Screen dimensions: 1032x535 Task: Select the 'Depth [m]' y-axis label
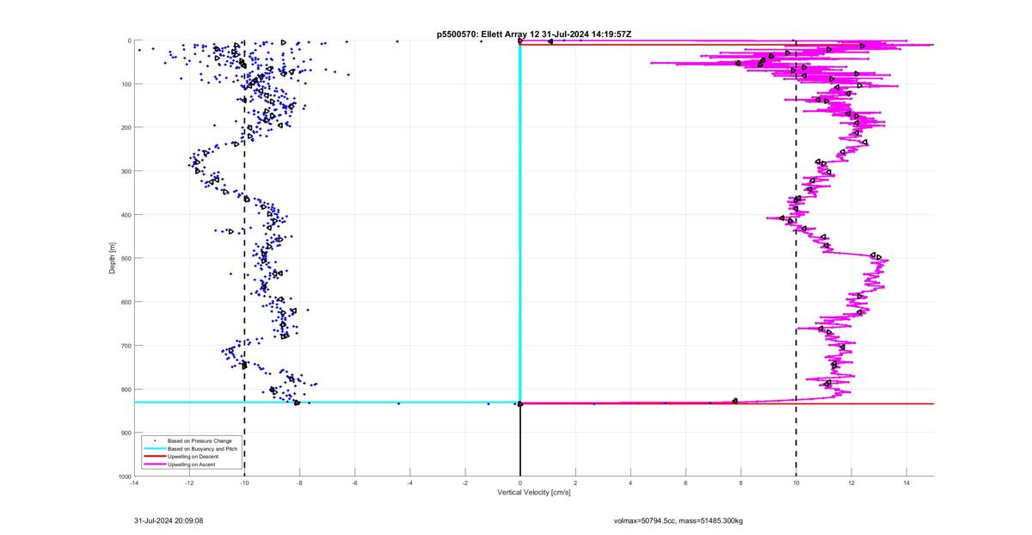point(112,258)
